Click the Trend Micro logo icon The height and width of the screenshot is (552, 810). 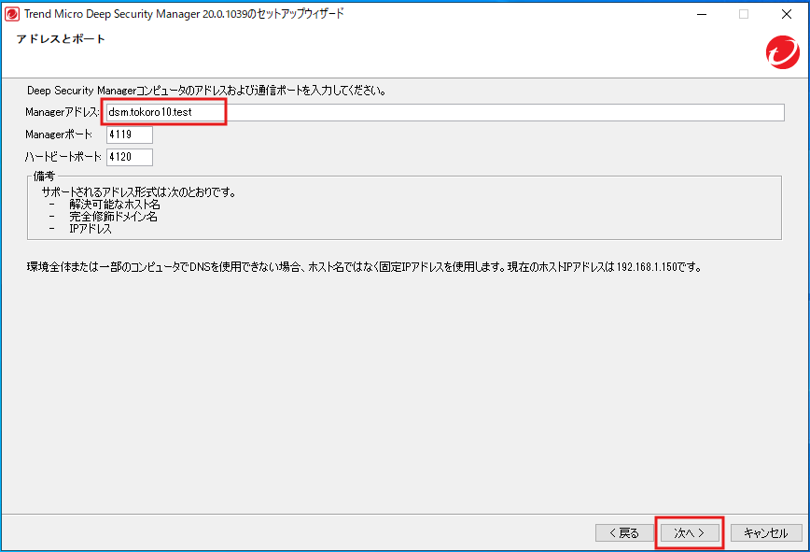[783, 52]
